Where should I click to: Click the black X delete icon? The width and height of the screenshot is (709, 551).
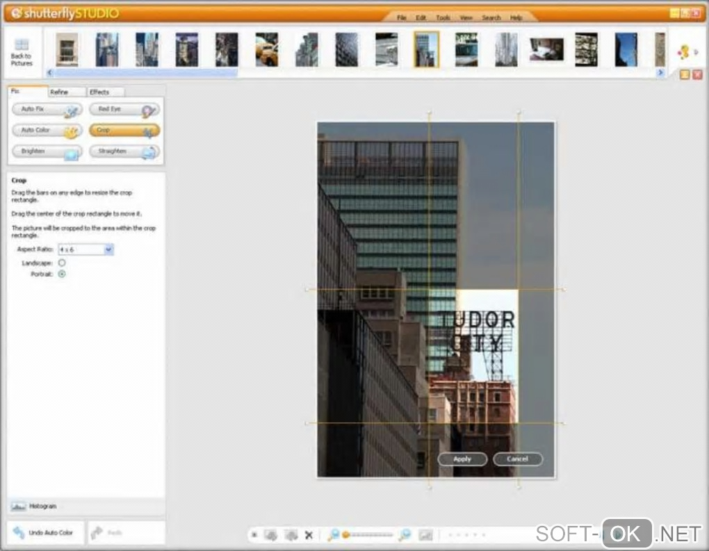click(x=309, y=535)
